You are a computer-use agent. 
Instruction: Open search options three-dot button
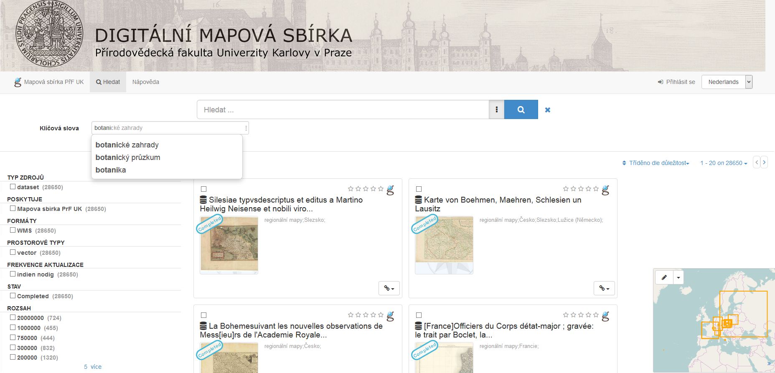coord(496,109)
